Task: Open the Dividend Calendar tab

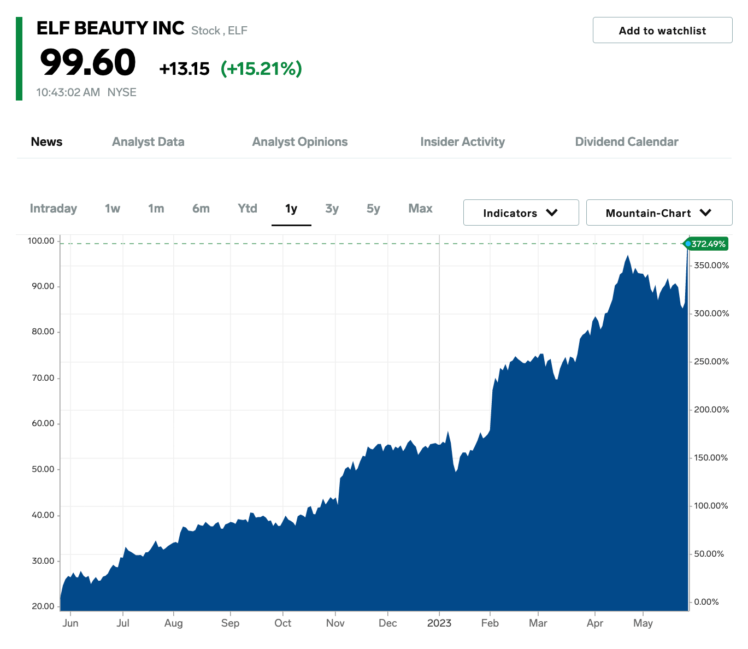Action: coord(626,141)
